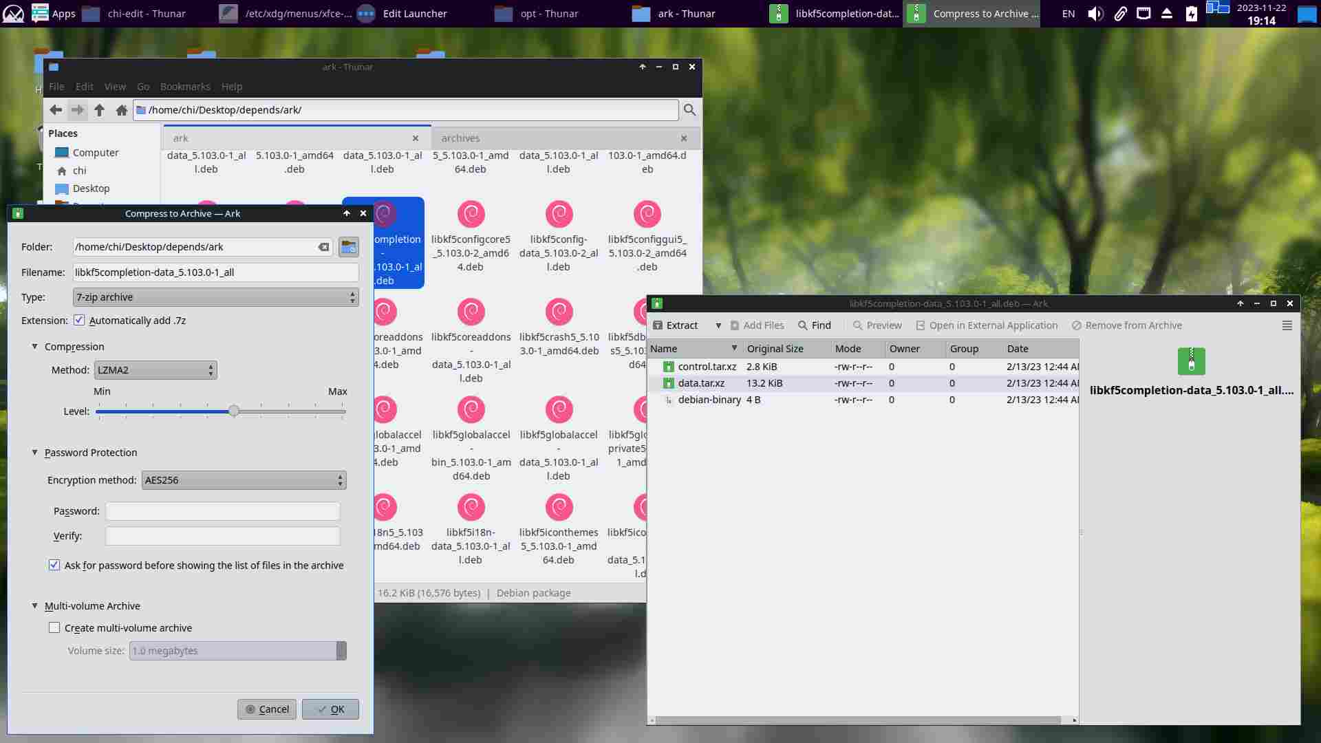Enable Create multi-volume archive checkbox
The image size is (1321, 743).
pos(54,628)
